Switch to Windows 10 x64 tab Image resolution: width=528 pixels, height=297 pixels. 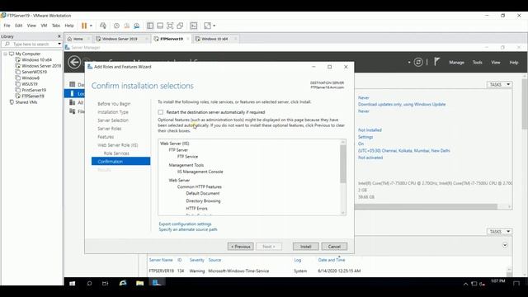pyautogui.click(x=214, y=39)
